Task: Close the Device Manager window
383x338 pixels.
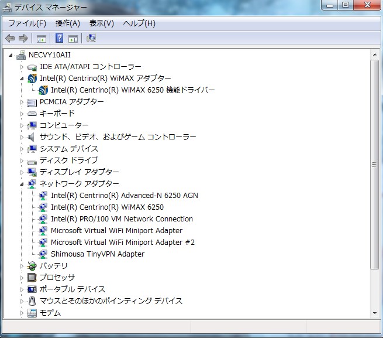Action: 367,5
